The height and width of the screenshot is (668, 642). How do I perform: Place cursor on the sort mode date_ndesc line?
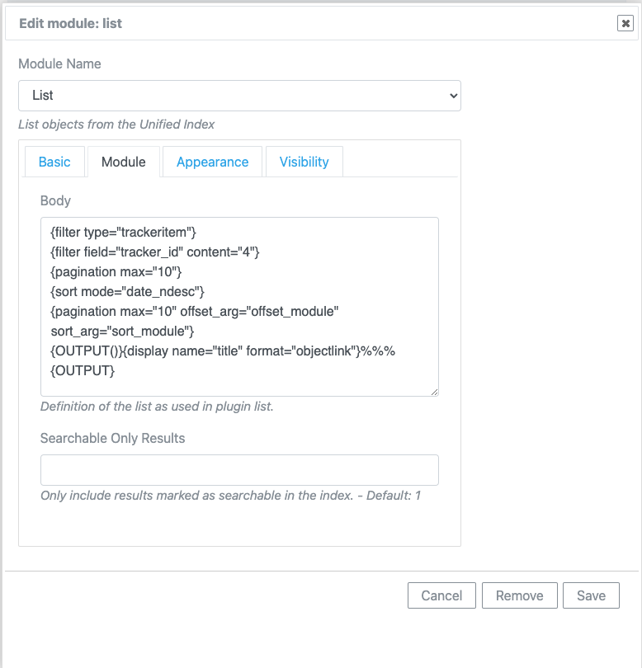tap(127, 292)
